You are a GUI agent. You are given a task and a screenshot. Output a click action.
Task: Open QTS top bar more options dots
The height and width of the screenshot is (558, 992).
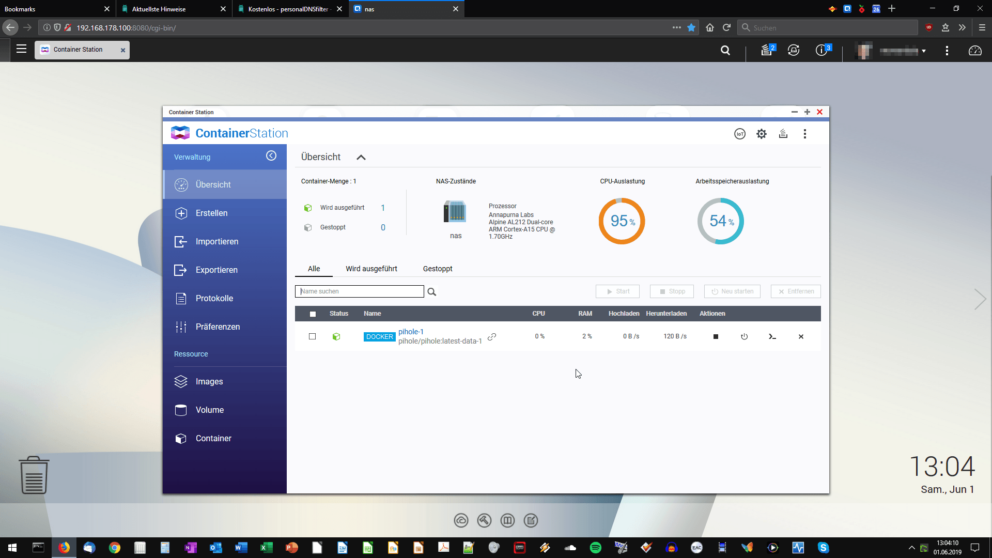point(947,51)
